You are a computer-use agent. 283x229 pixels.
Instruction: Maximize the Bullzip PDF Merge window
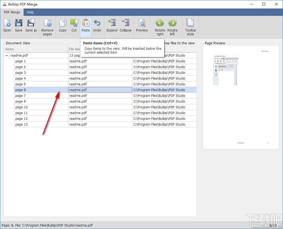[264, 4]
